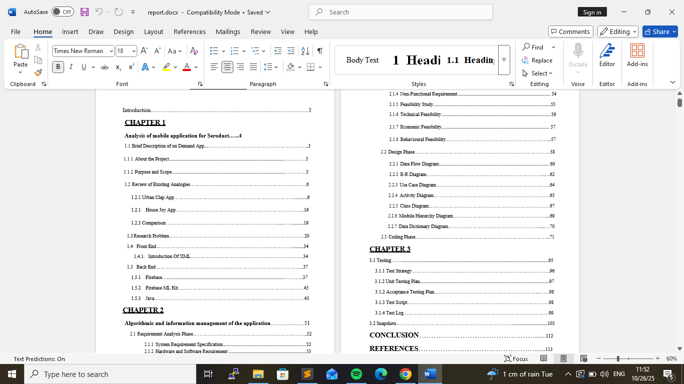
Task: Click the Format Painter icon
Action: [x=38, y=72]
